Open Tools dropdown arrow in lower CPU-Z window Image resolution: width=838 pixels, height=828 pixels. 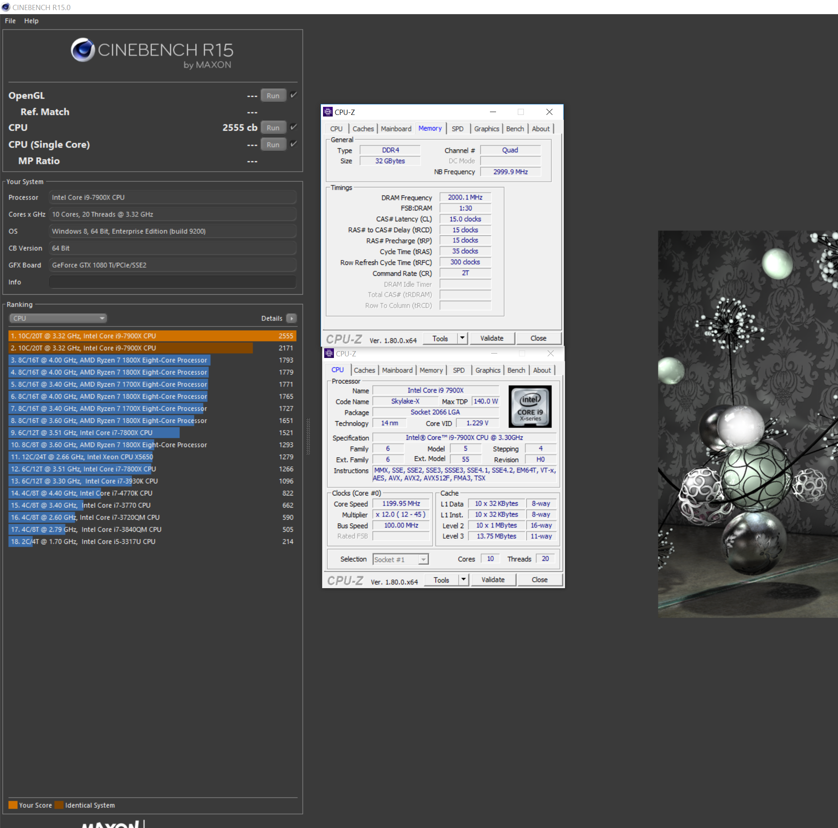pos(464,580)
